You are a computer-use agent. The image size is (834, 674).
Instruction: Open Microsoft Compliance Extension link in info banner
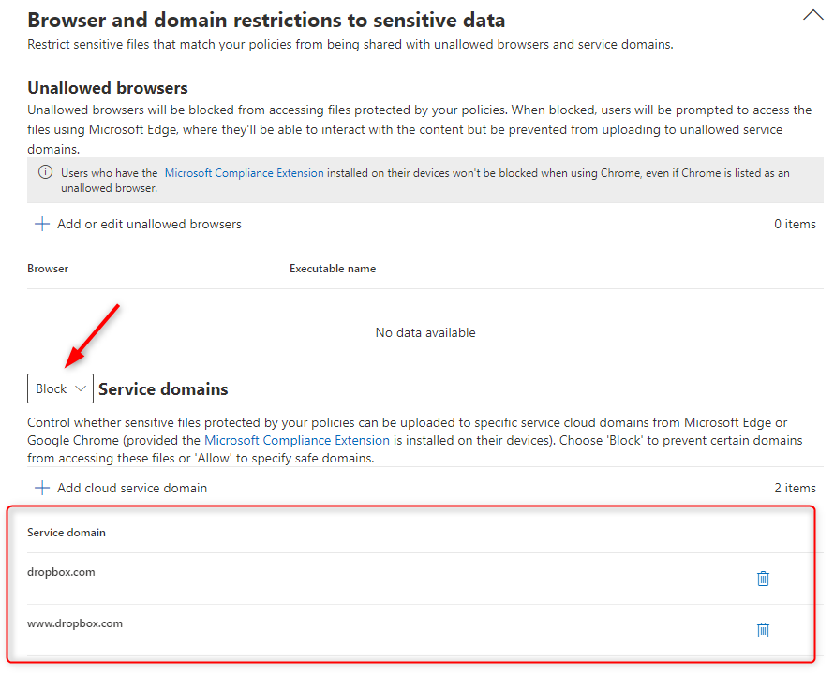click(x=244, y=173)
